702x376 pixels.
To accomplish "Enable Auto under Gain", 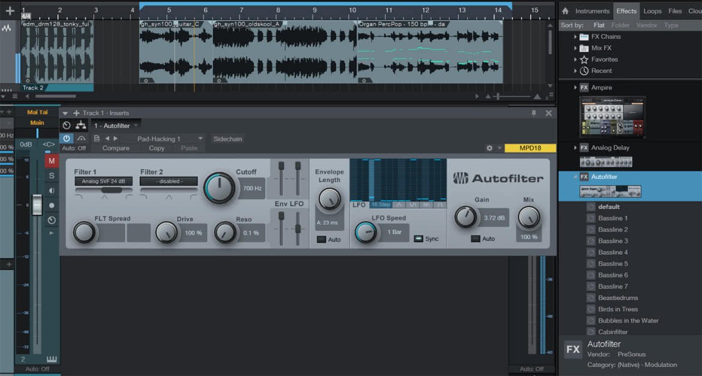I will click(475, 239).
